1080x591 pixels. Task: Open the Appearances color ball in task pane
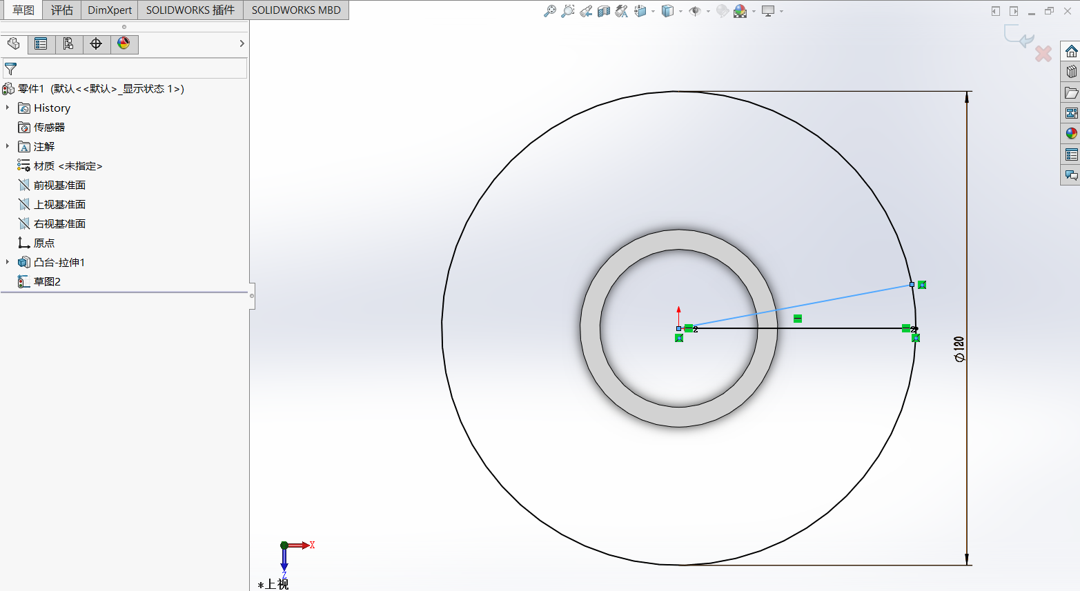click(x=1071, y=134)
